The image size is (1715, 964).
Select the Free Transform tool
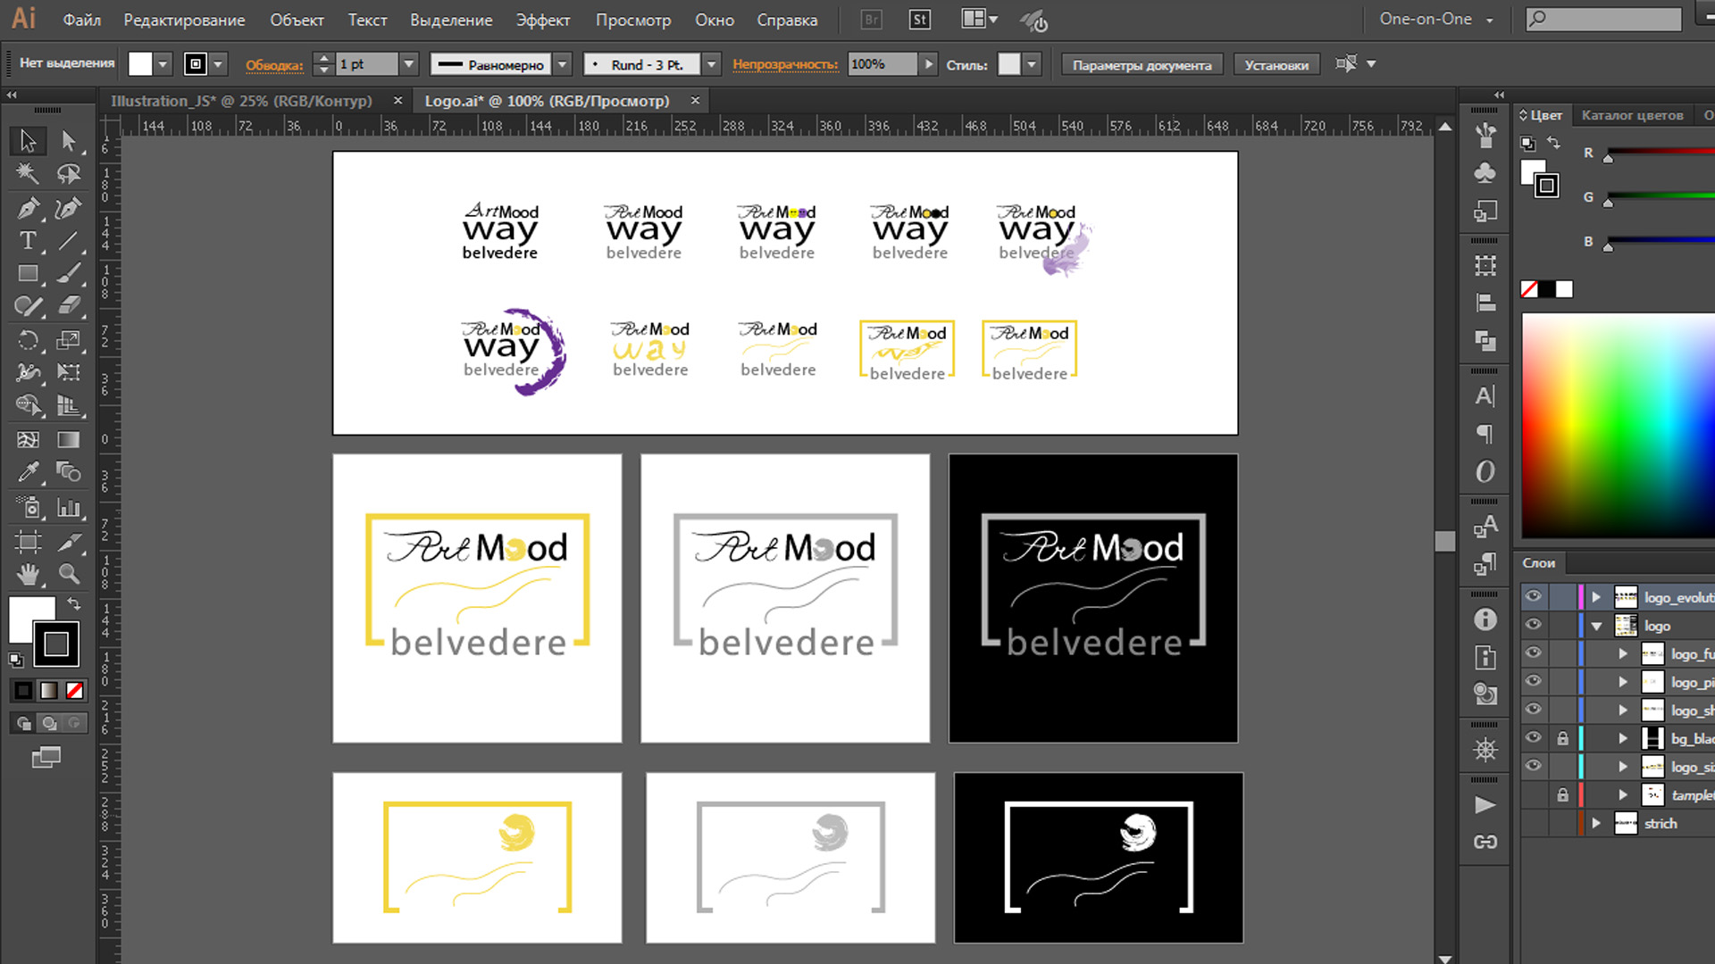69,372
